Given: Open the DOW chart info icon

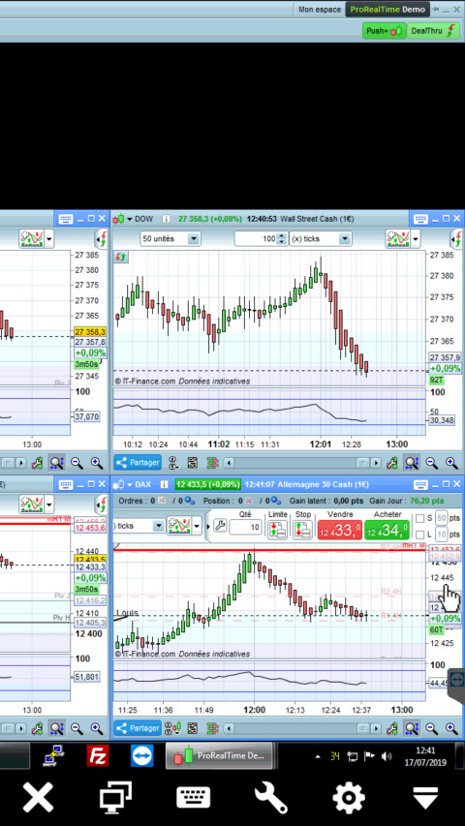Looking at the screenshot, I should click(166, 219).
